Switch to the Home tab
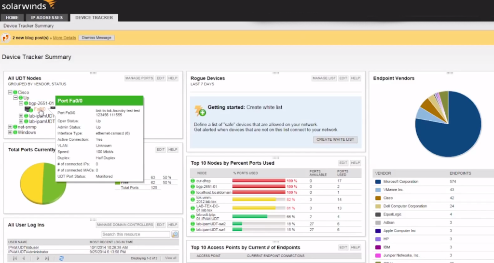494x263 pixels. (12, 18)
